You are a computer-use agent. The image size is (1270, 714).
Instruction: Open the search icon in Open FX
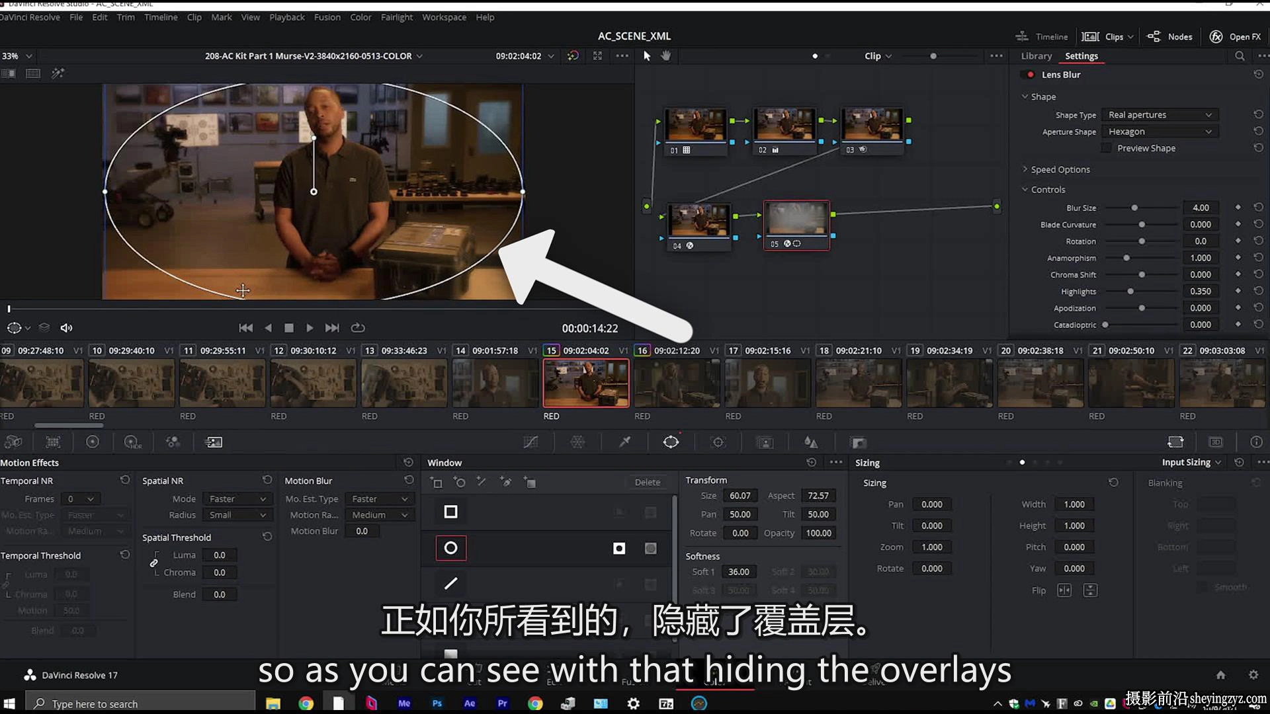click(x=1240, y=56)
